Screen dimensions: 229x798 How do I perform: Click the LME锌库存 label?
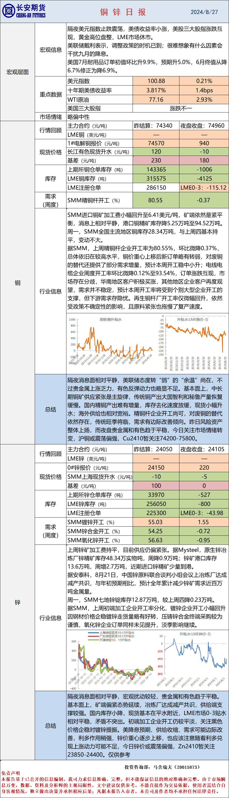(x=87, y=504)
